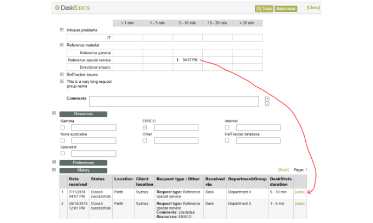
Task: Click the Internet text field
Action: pyautogui.click(x=259, y=128)
